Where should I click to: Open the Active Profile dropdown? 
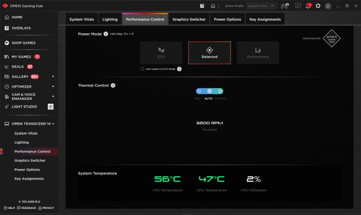point(261,6)
